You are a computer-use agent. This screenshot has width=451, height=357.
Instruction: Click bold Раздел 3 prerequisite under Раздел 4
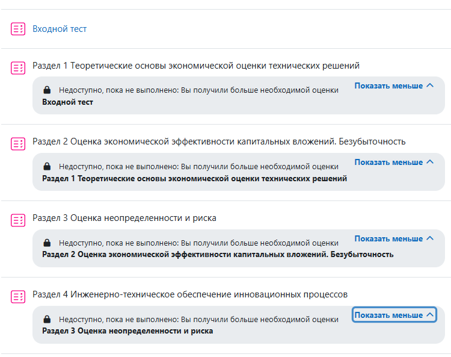click(x=127, y=331)
